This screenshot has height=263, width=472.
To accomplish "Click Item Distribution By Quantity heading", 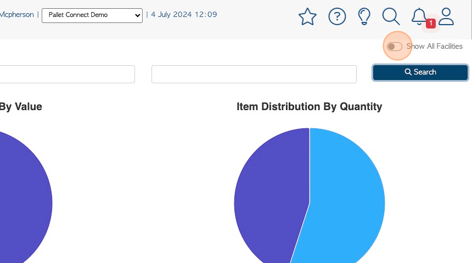I will click(309, 107).
